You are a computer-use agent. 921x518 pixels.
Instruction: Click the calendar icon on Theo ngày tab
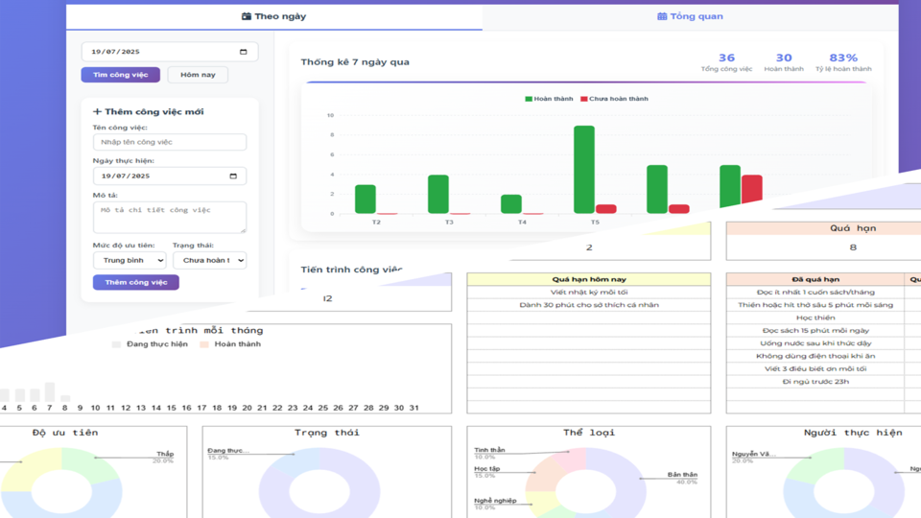[247, 16]
